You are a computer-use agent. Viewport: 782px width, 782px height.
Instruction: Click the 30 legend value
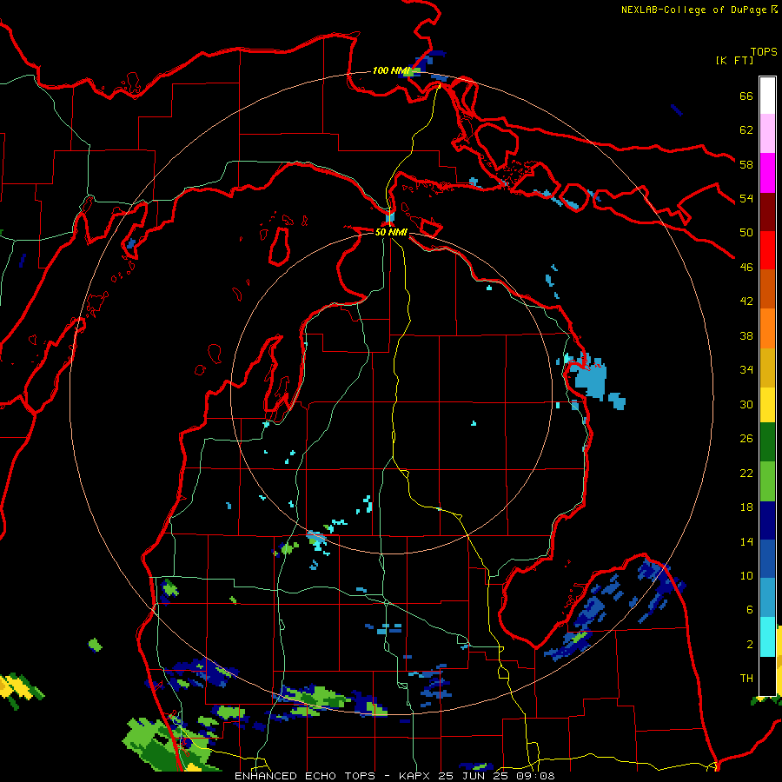pos(746,404)
